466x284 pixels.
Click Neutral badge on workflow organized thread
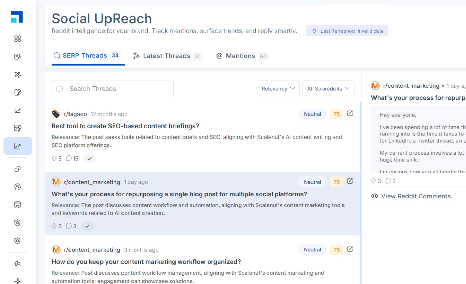click(313, 250)
